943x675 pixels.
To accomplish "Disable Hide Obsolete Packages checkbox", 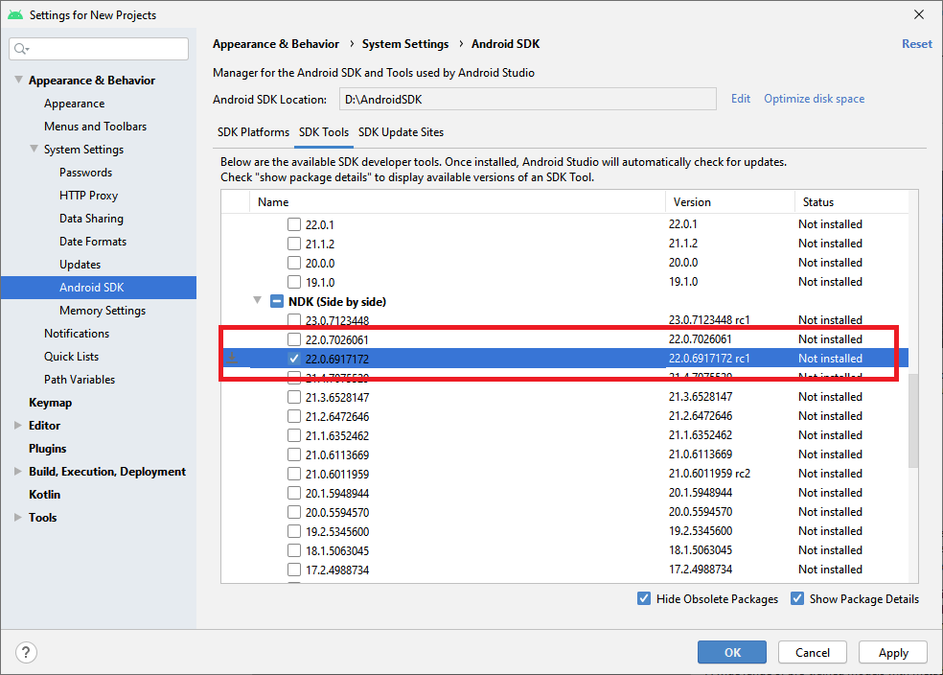I will (644, 598).
